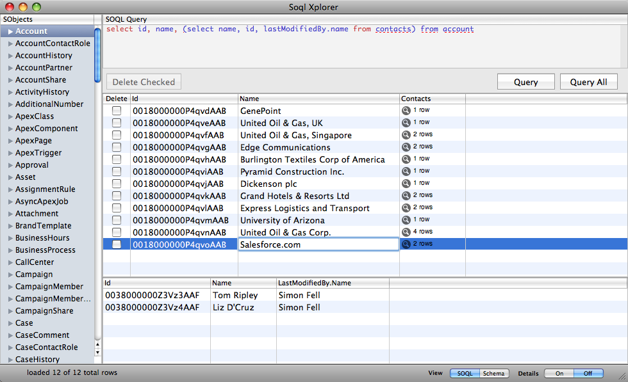Check delete box for GenePoint
Screen dimensions: 628x382
point(117,111)
